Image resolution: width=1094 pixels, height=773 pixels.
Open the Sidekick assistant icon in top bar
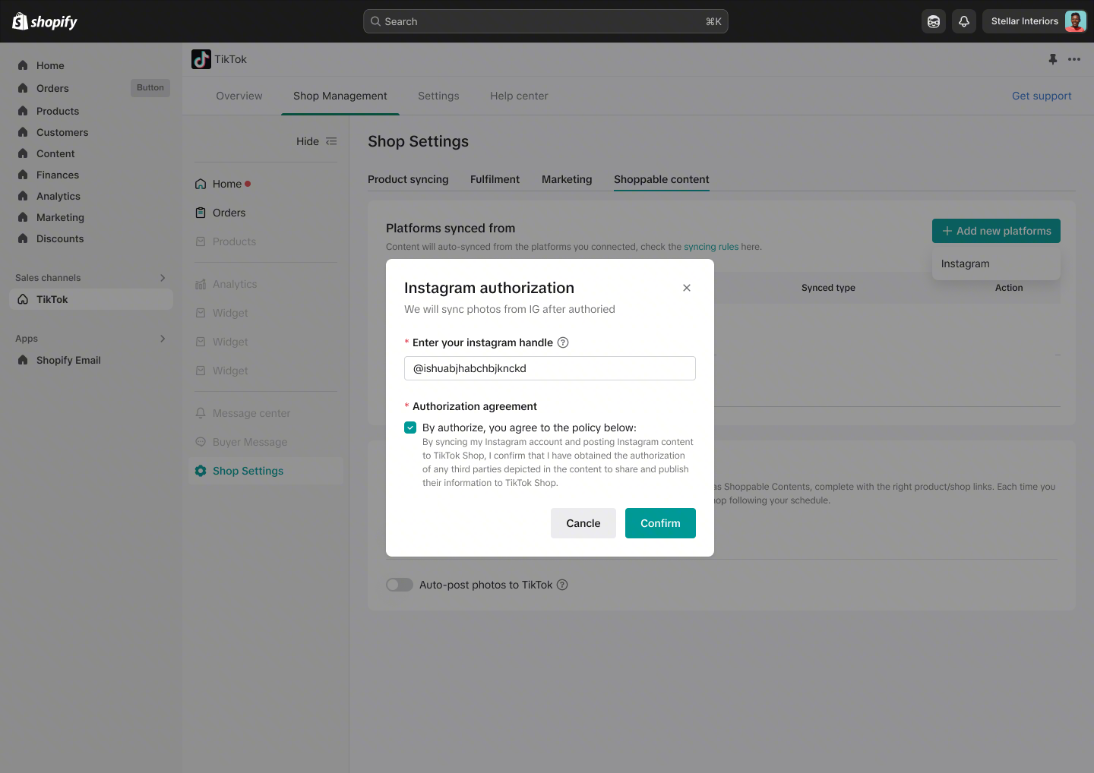point(934,21)
